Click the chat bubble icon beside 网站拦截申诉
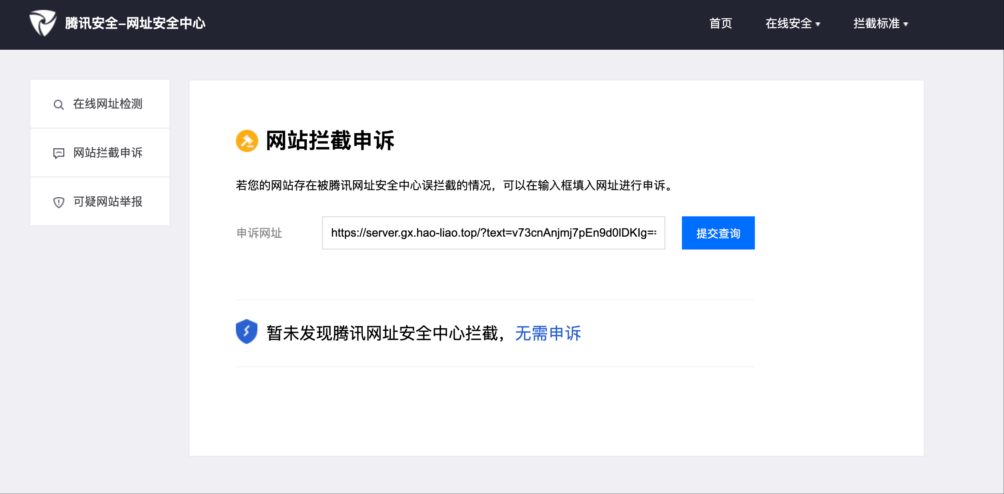1004x494 pixels. click(58, 153)
